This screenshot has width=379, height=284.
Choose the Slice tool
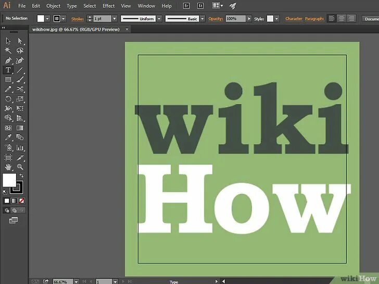point(20,158)
